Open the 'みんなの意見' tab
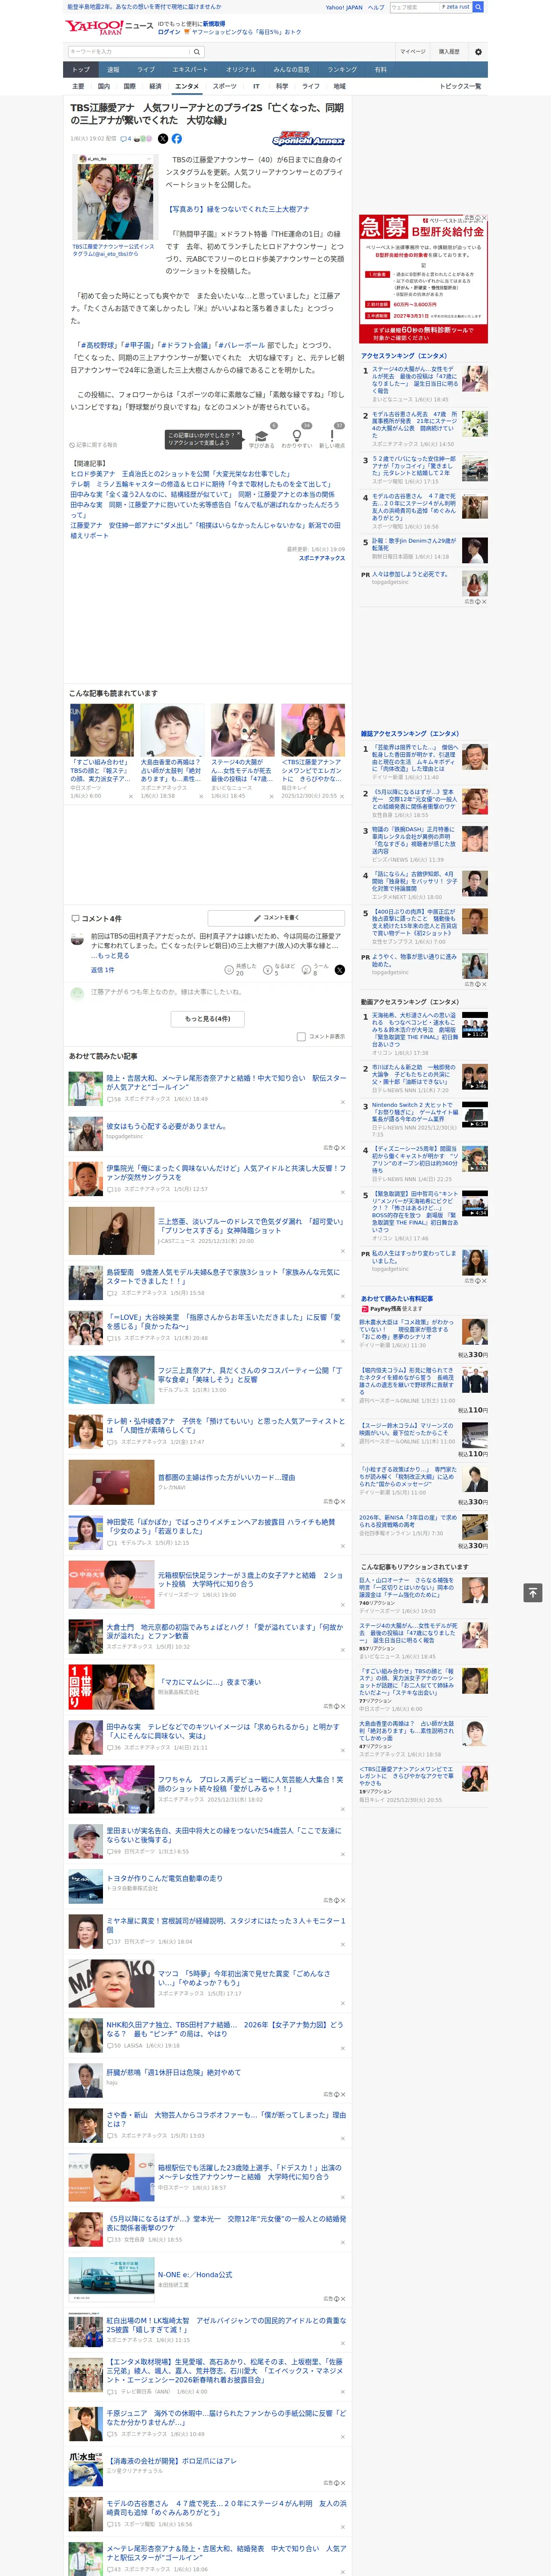551x2576 pixels. (x=292, y=70)
